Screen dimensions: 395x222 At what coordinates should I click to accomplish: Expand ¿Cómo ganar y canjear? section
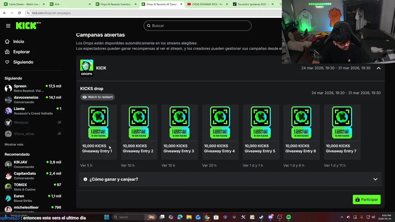pyautogui.click(x=230, y=179)
